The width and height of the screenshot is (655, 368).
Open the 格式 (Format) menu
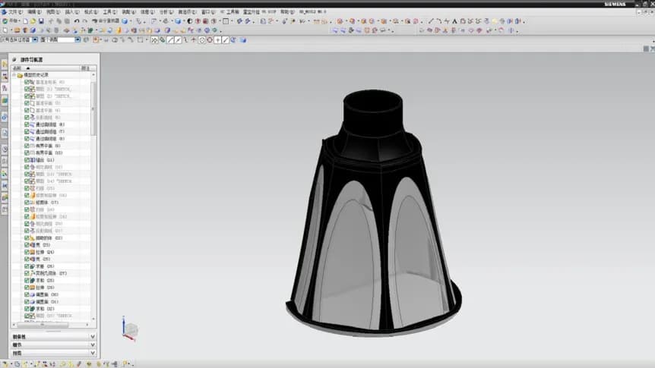tap(90, 12)
